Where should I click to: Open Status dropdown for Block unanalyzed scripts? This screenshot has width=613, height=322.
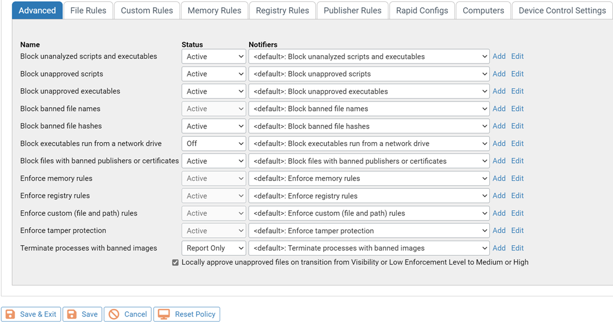click(213, 56)
